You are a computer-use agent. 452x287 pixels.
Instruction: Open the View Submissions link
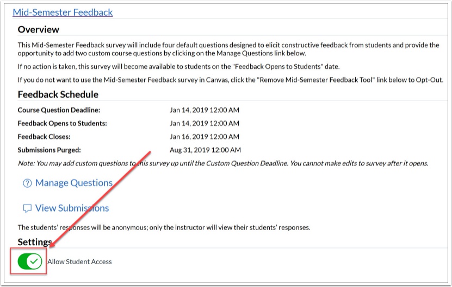72,208
